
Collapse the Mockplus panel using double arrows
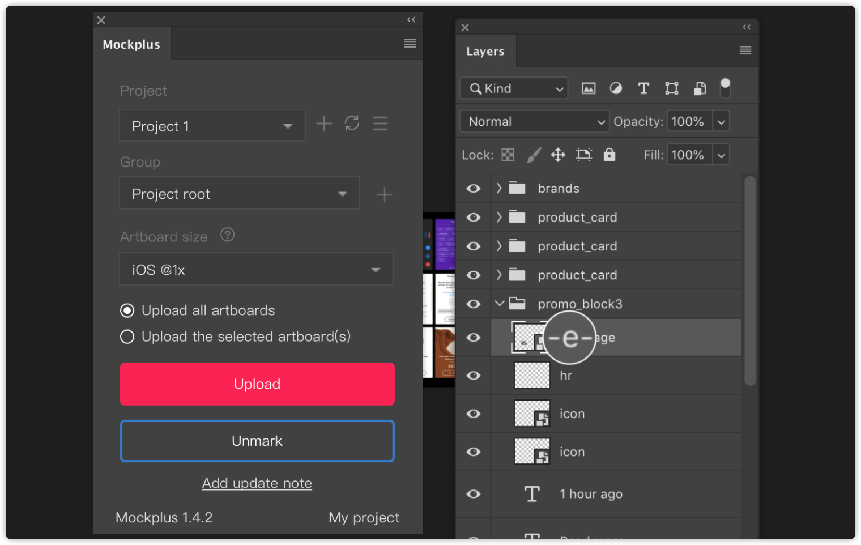(x=411, y=20)
